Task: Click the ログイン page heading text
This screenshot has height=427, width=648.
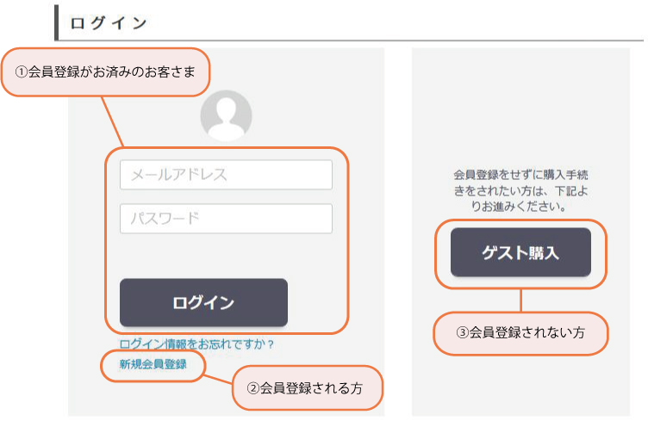Action: click(109, 23)
